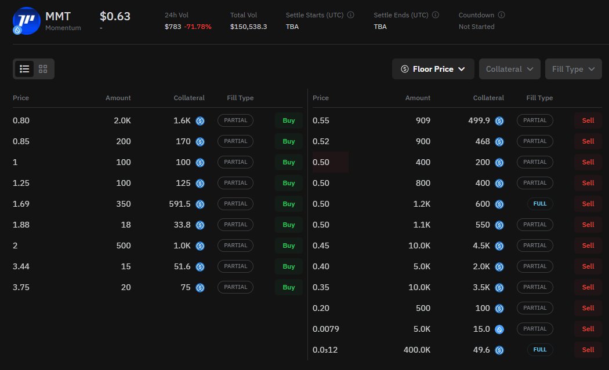Screen dimensions: 609x370
Task: Sell into the 0.20 price order
Action: [588, 308]
